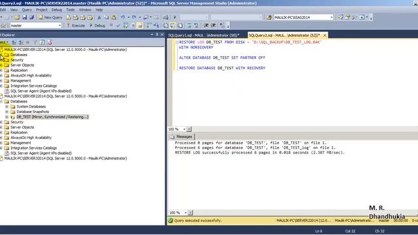Image resolution: width=418 pixels, height=235 pixels.
Task: Click the Object Explorer refresh icon
Action: pyautogui.click(x=42, y=42)
